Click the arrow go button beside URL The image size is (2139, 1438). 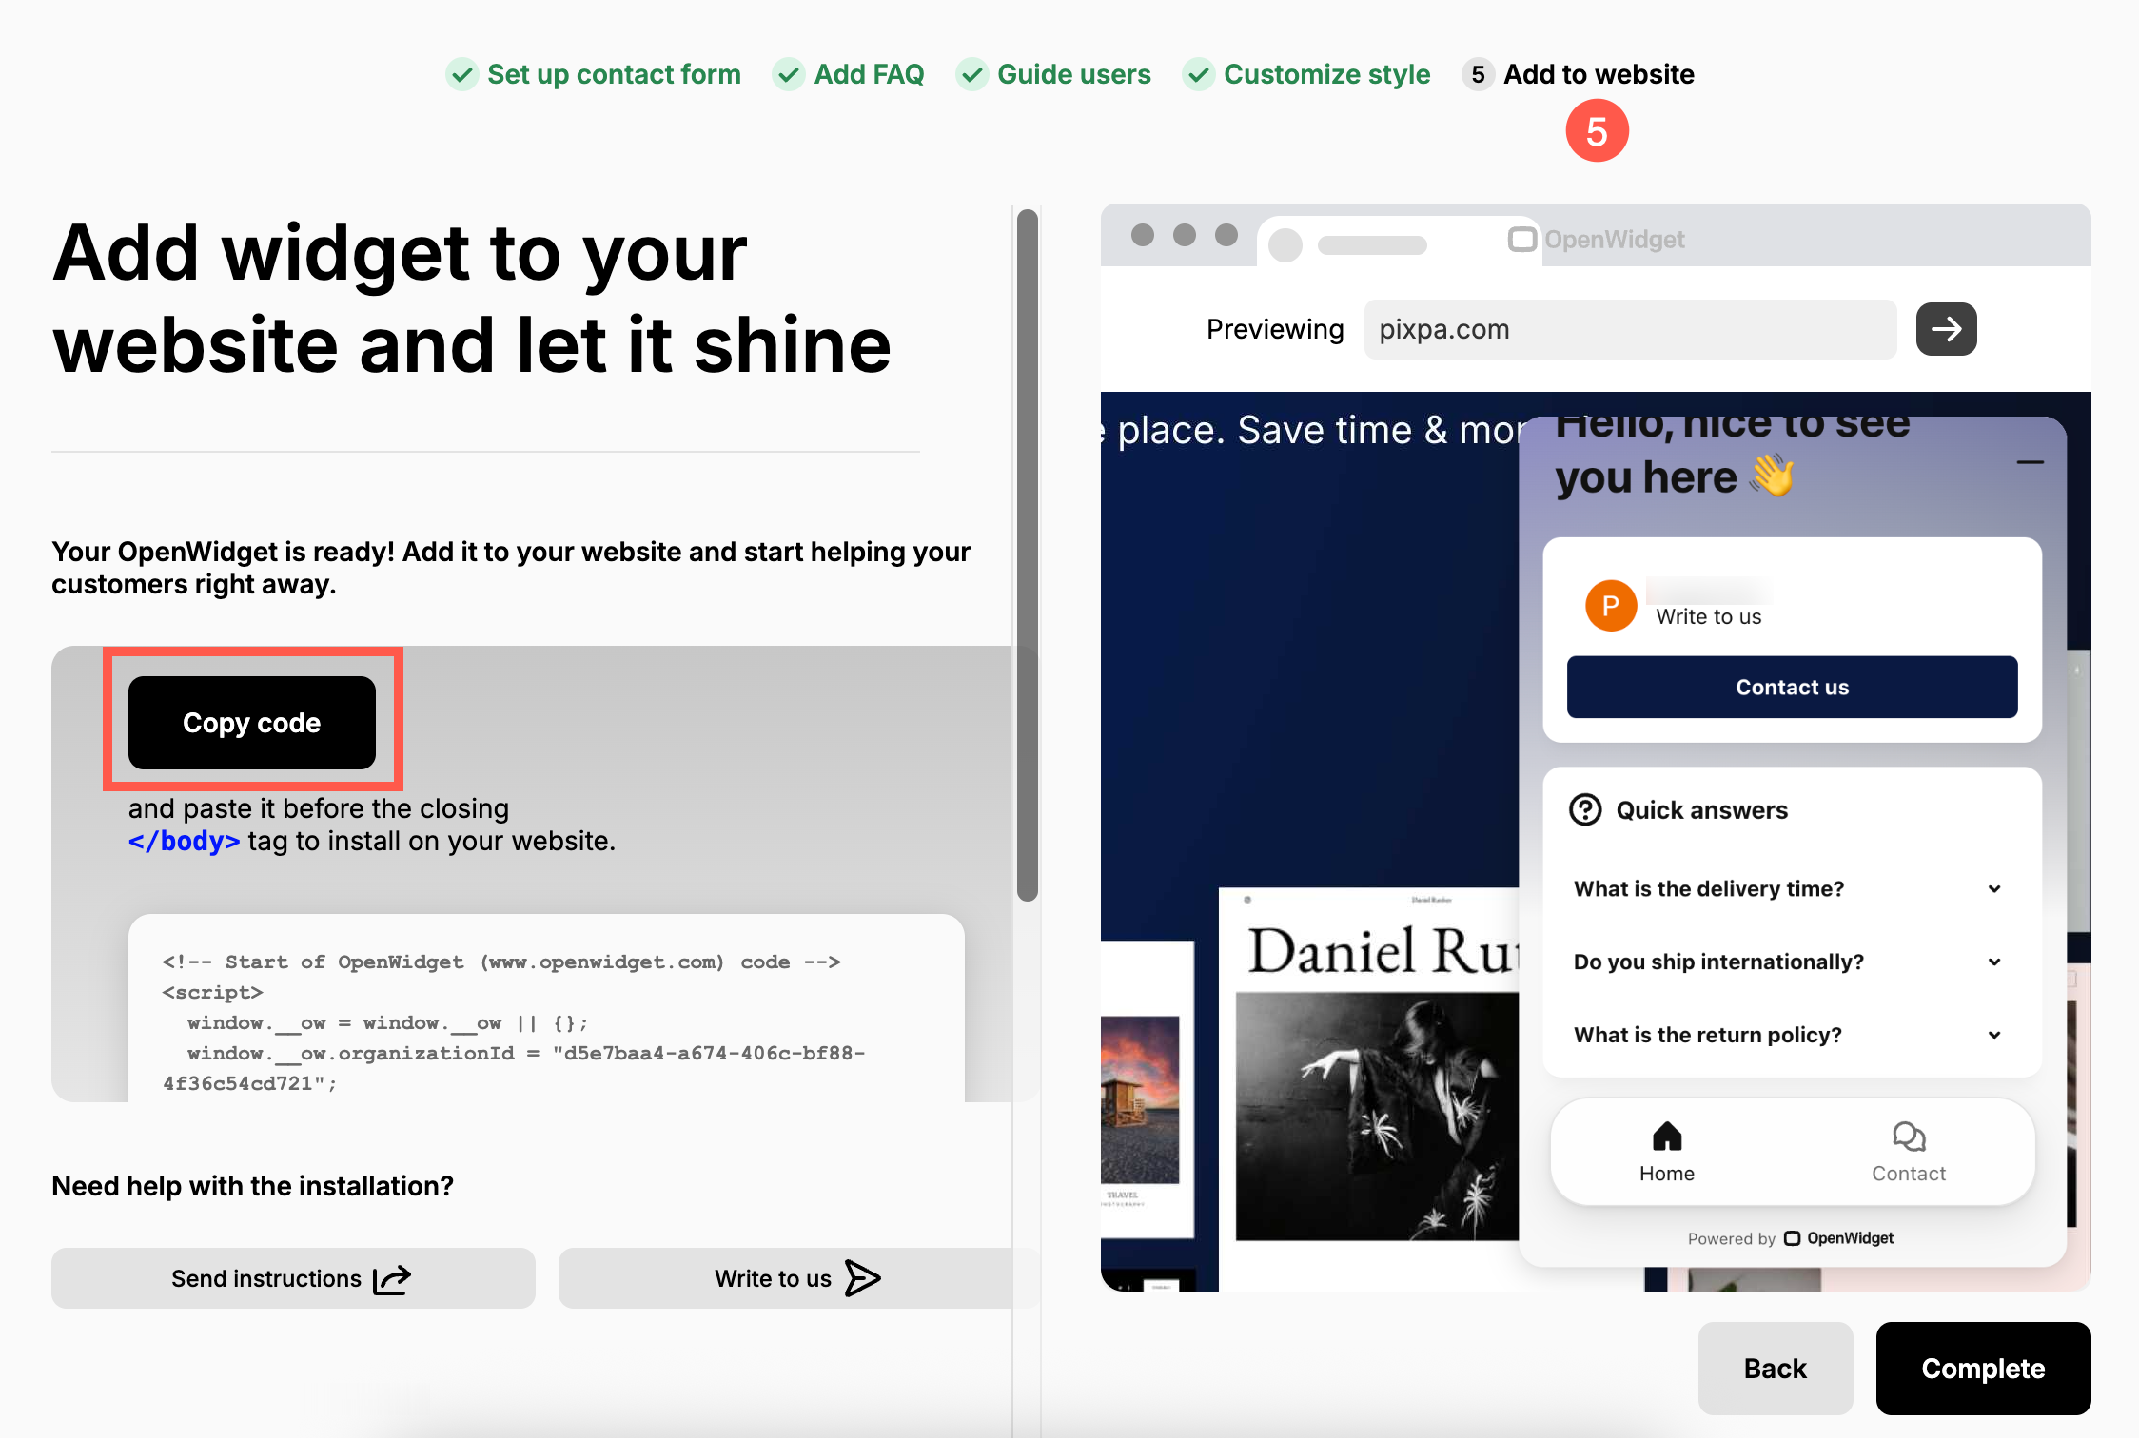click(1946, 329)
